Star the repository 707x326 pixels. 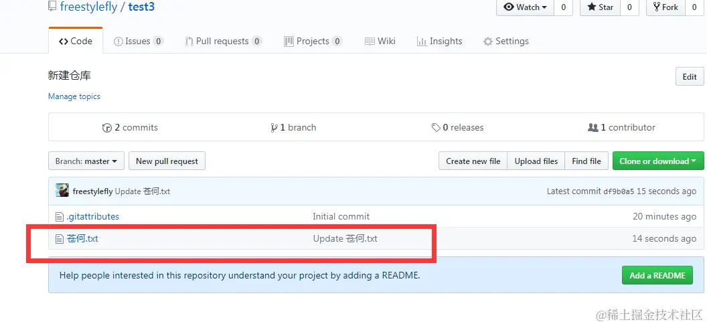pos(600,7)
